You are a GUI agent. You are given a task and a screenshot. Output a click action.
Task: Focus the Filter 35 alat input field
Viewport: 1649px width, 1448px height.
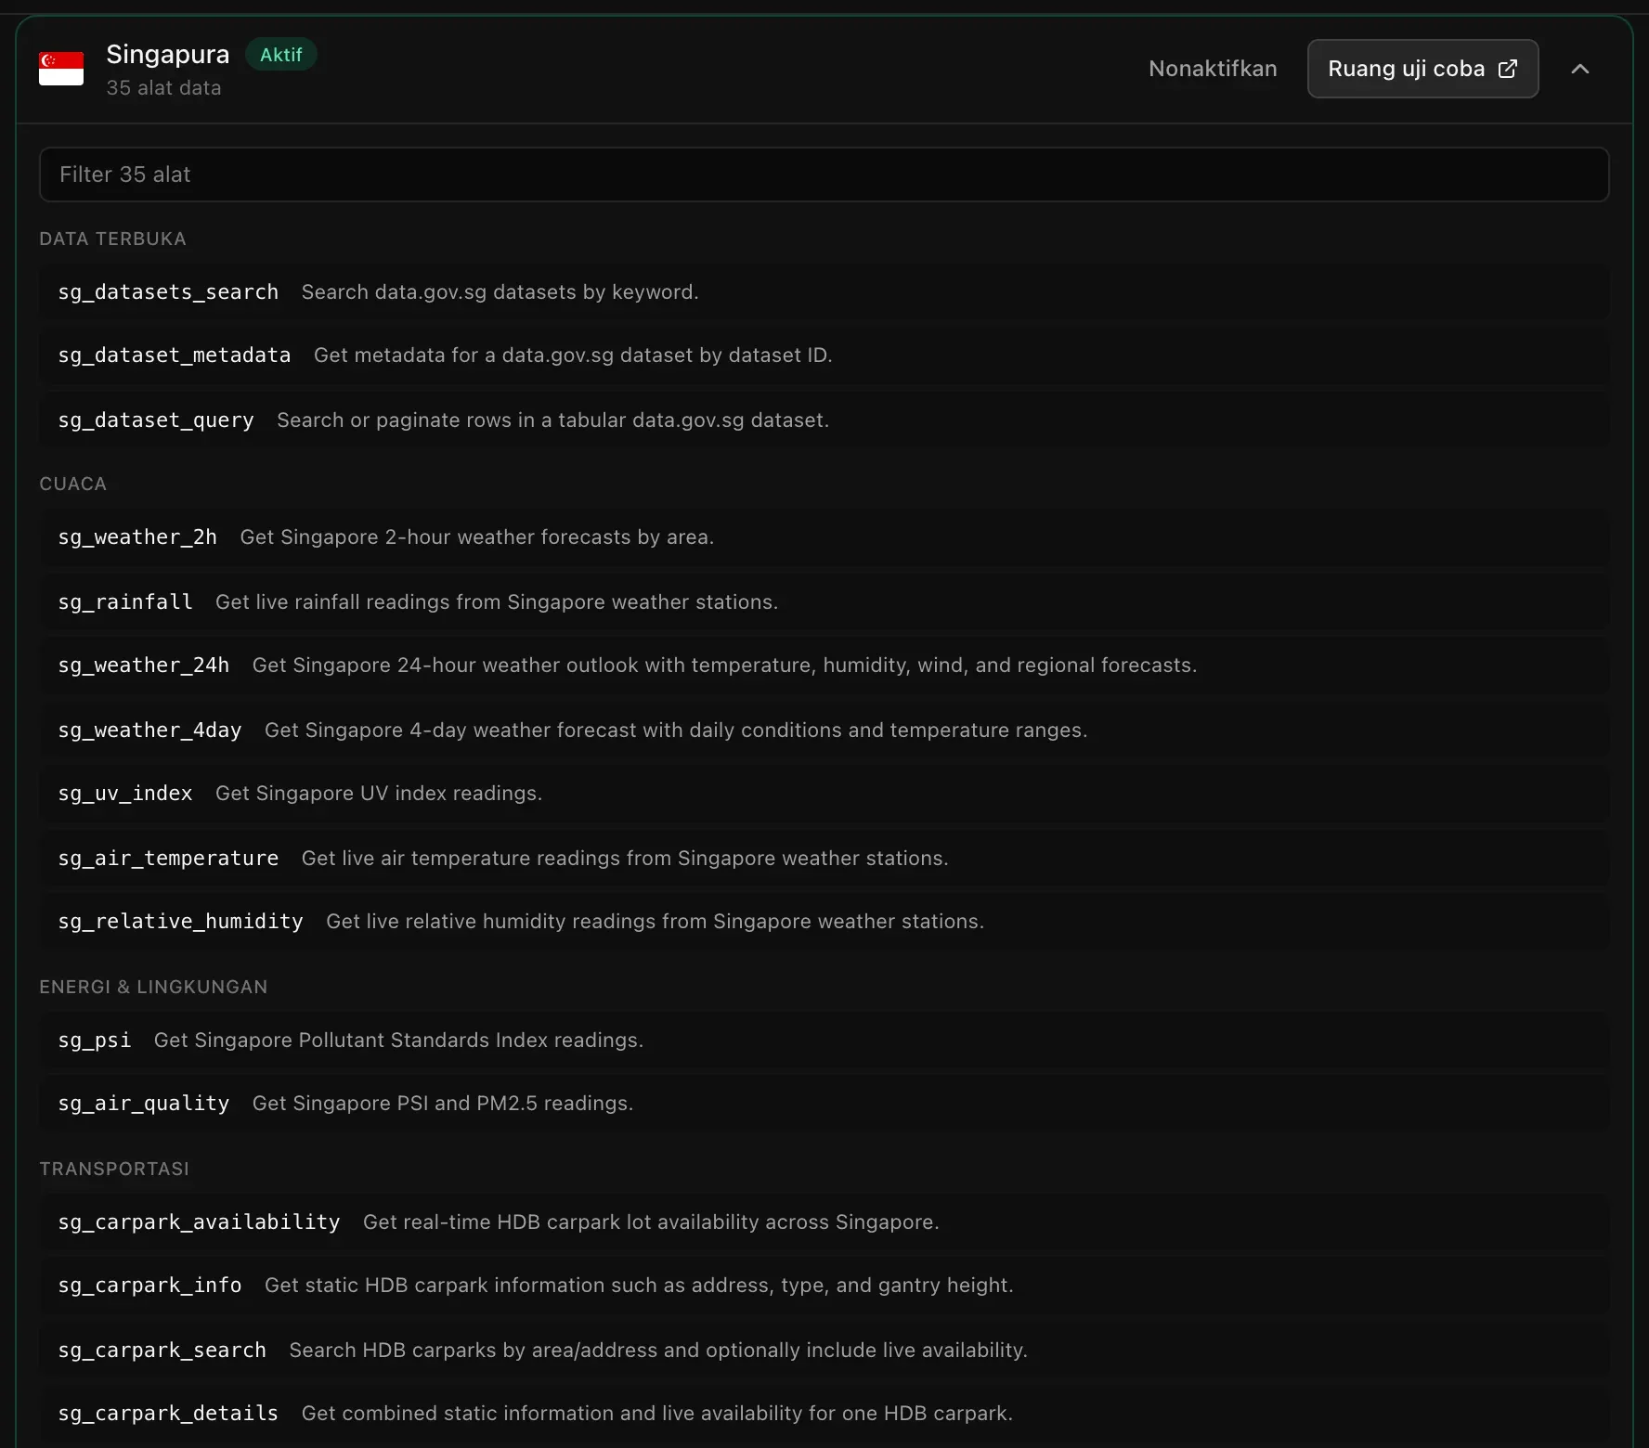[824, 175]
